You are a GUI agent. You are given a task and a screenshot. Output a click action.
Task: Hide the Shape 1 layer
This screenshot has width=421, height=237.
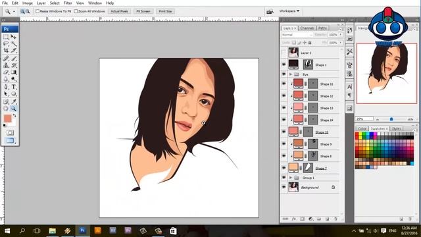[284, 65]
